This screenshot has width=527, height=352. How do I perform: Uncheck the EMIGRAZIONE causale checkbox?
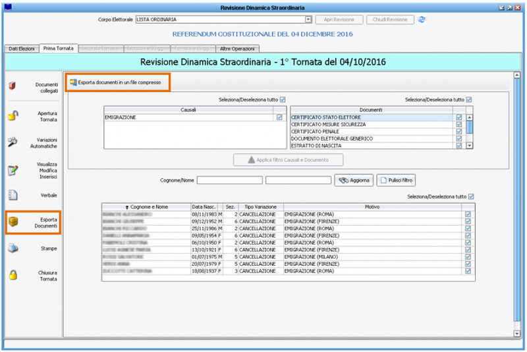point(279,117)
